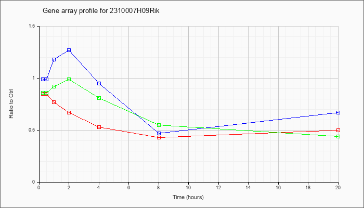
Task: Pick the green marker at 8 hours
Action: point(159,125)
